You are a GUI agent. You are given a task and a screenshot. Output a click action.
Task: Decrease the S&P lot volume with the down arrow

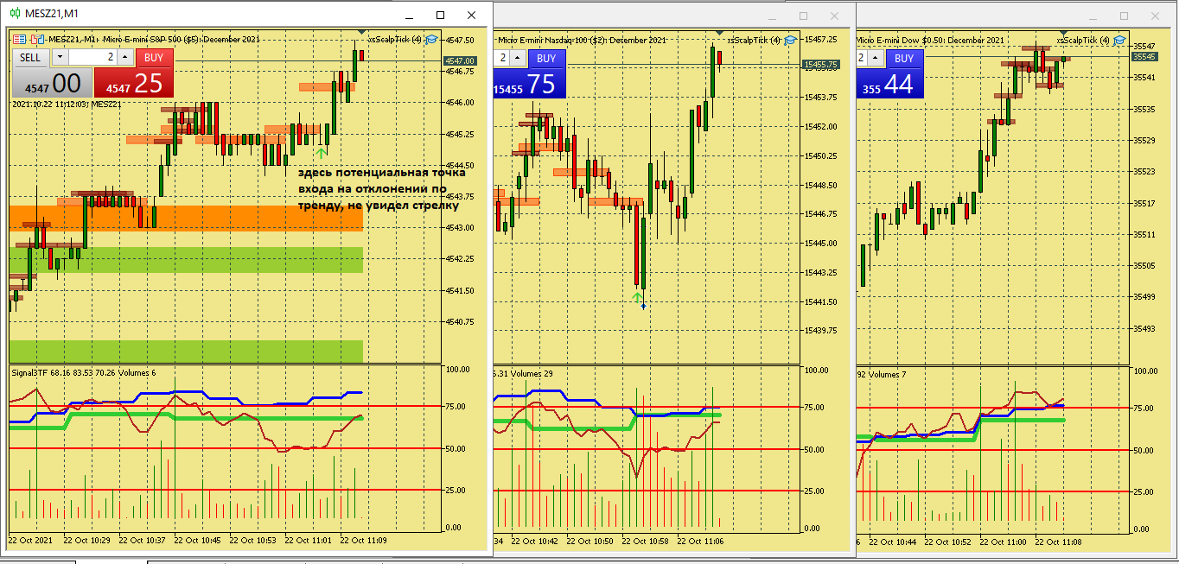click(x=60, y=57)
